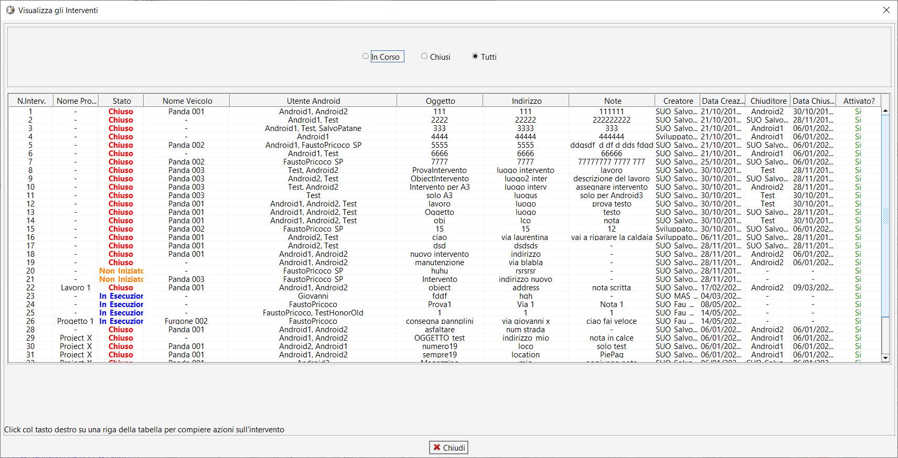Click the 'via giovanni x' address cell
This screenshot has width=898, height=458.
point(526,321)
